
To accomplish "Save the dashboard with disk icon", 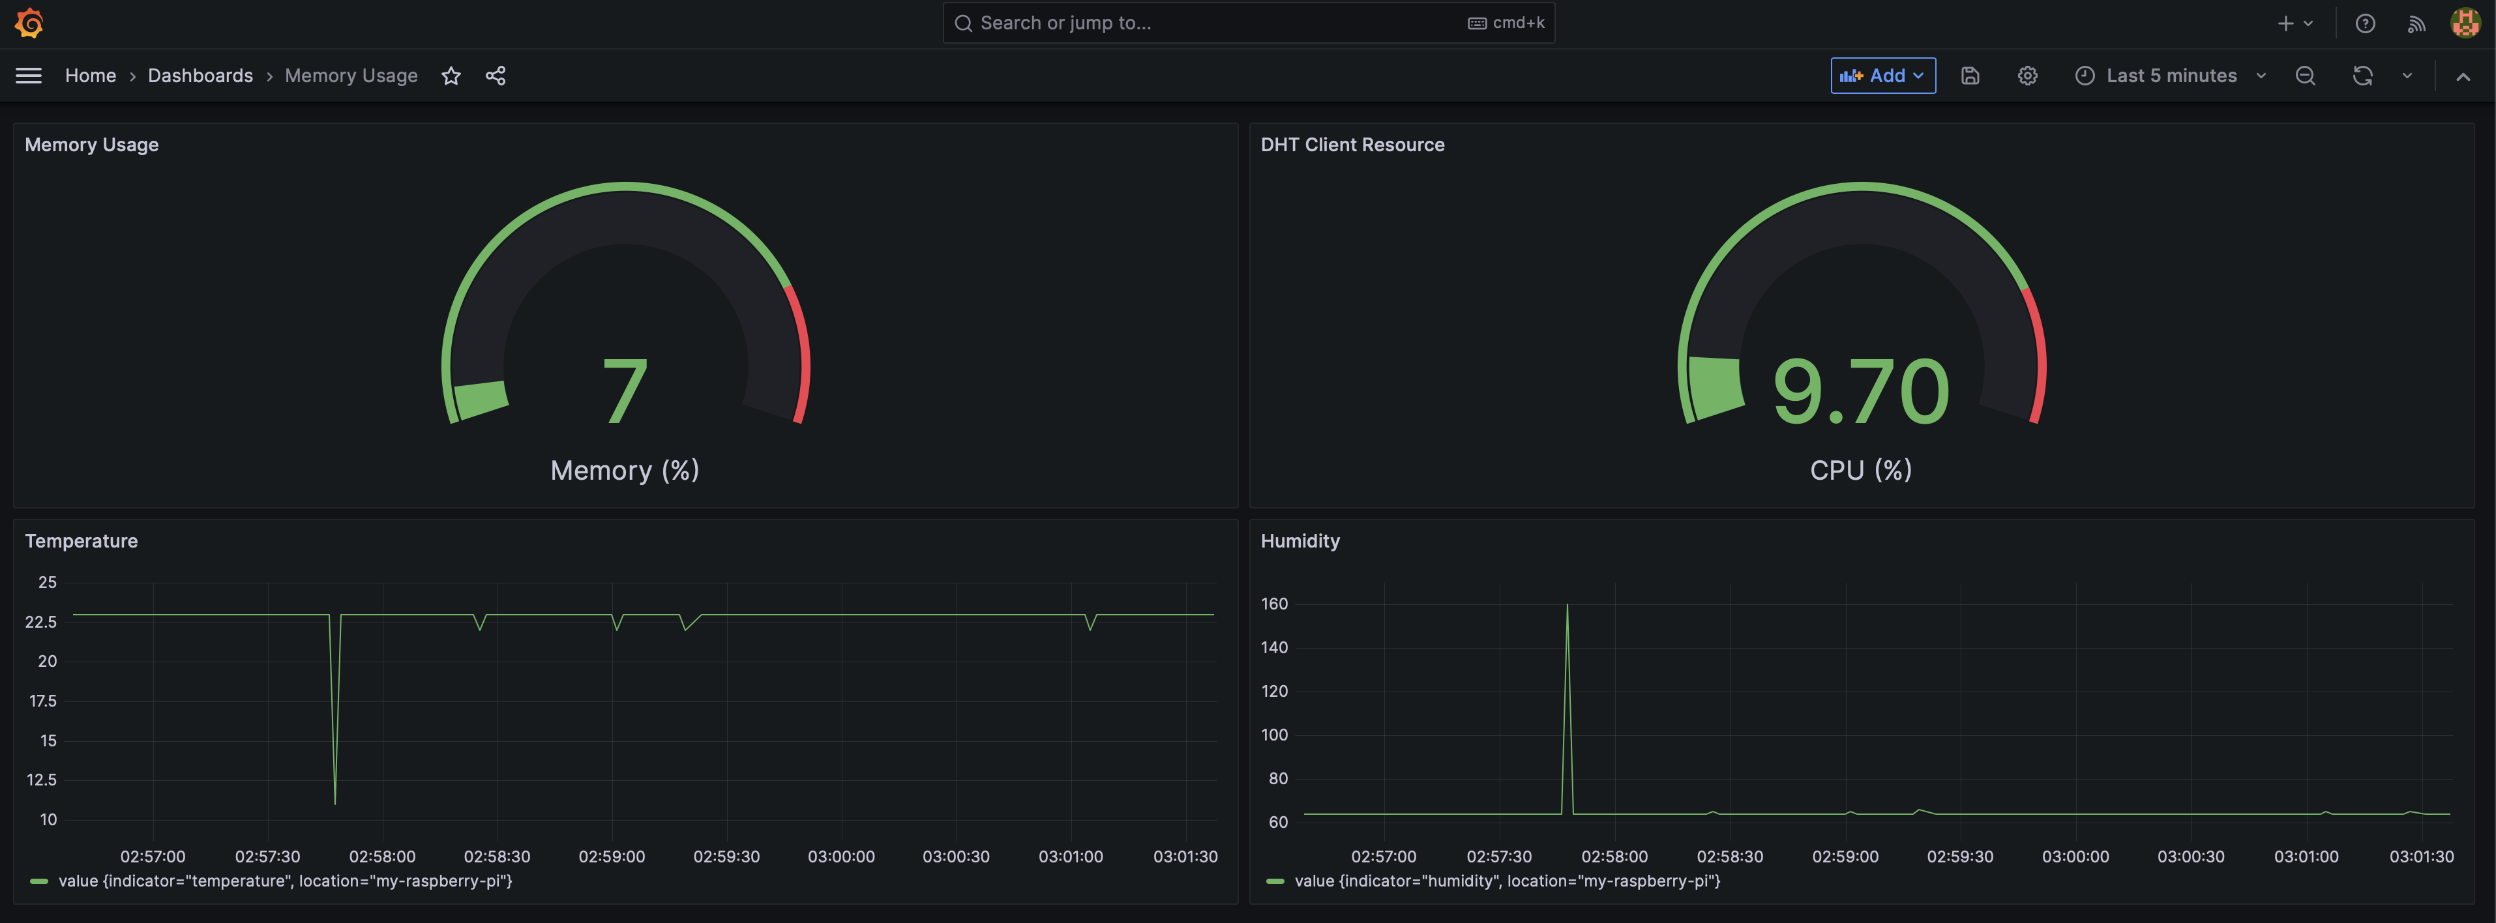I will (1970, 76).
